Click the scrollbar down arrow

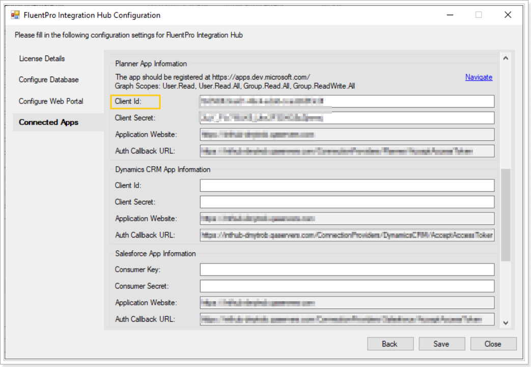click(506, 323)
